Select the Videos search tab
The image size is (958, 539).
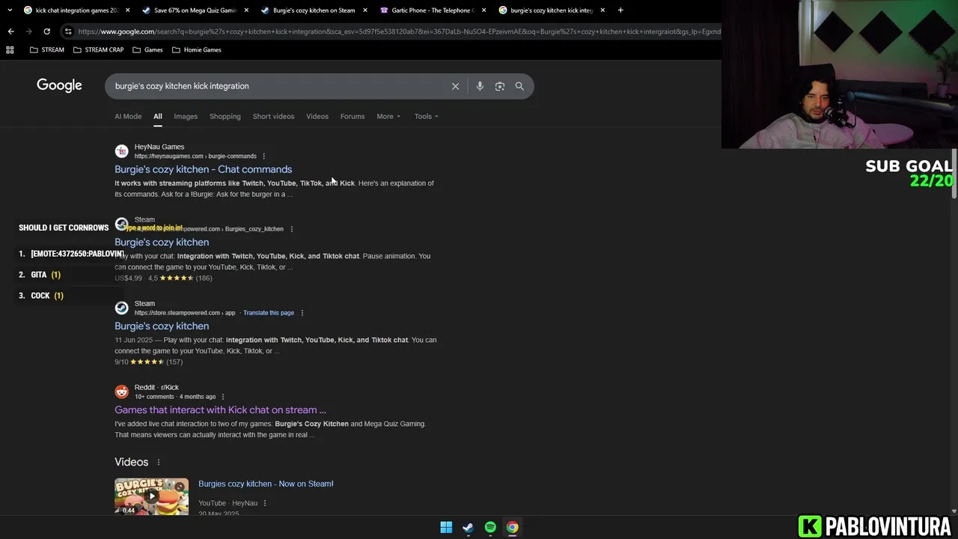click(317, 116)
